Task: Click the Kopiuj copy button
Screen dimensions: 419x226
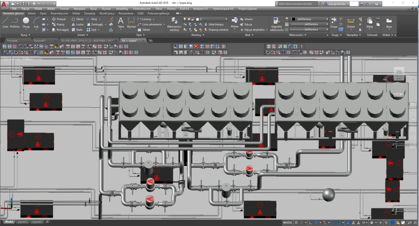Action: pos(59,24)
